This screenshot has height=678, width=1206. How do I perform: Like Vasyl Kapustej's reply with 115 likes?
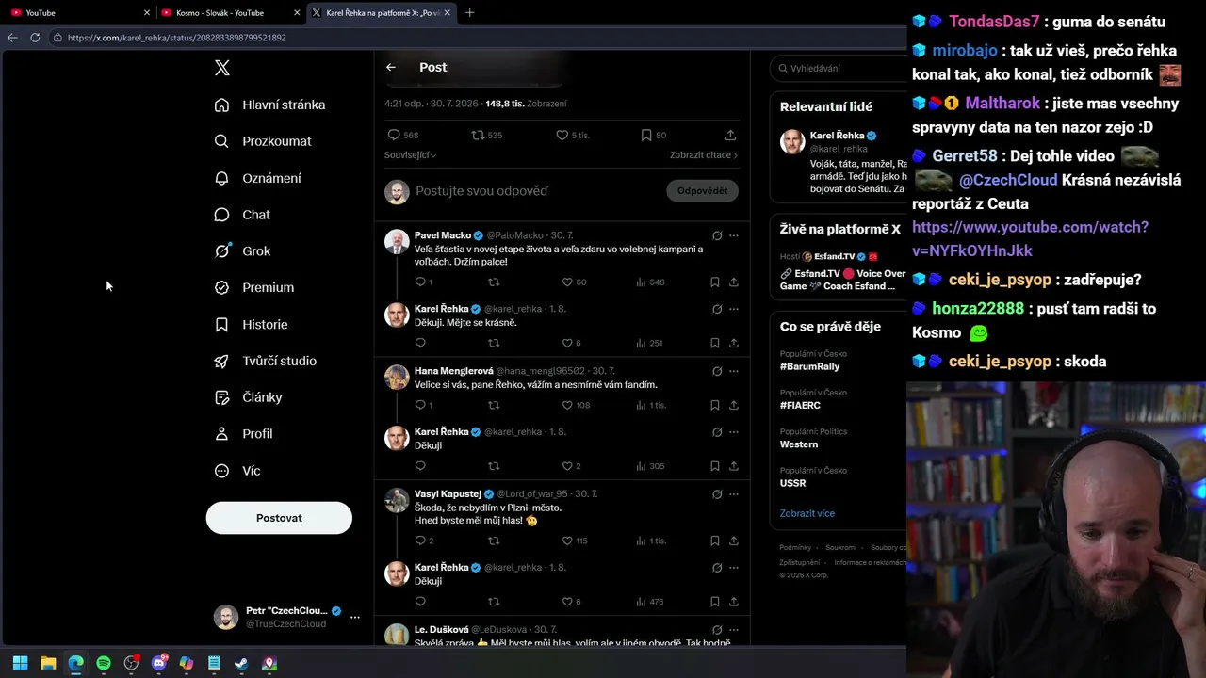(567, 541)
